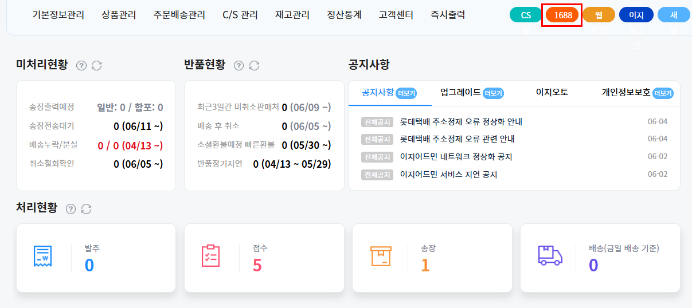The width and height of the screenshot is (692, 308).
Task: Switch to the 업그레이드 notice tab
Action: pos(460,92)
